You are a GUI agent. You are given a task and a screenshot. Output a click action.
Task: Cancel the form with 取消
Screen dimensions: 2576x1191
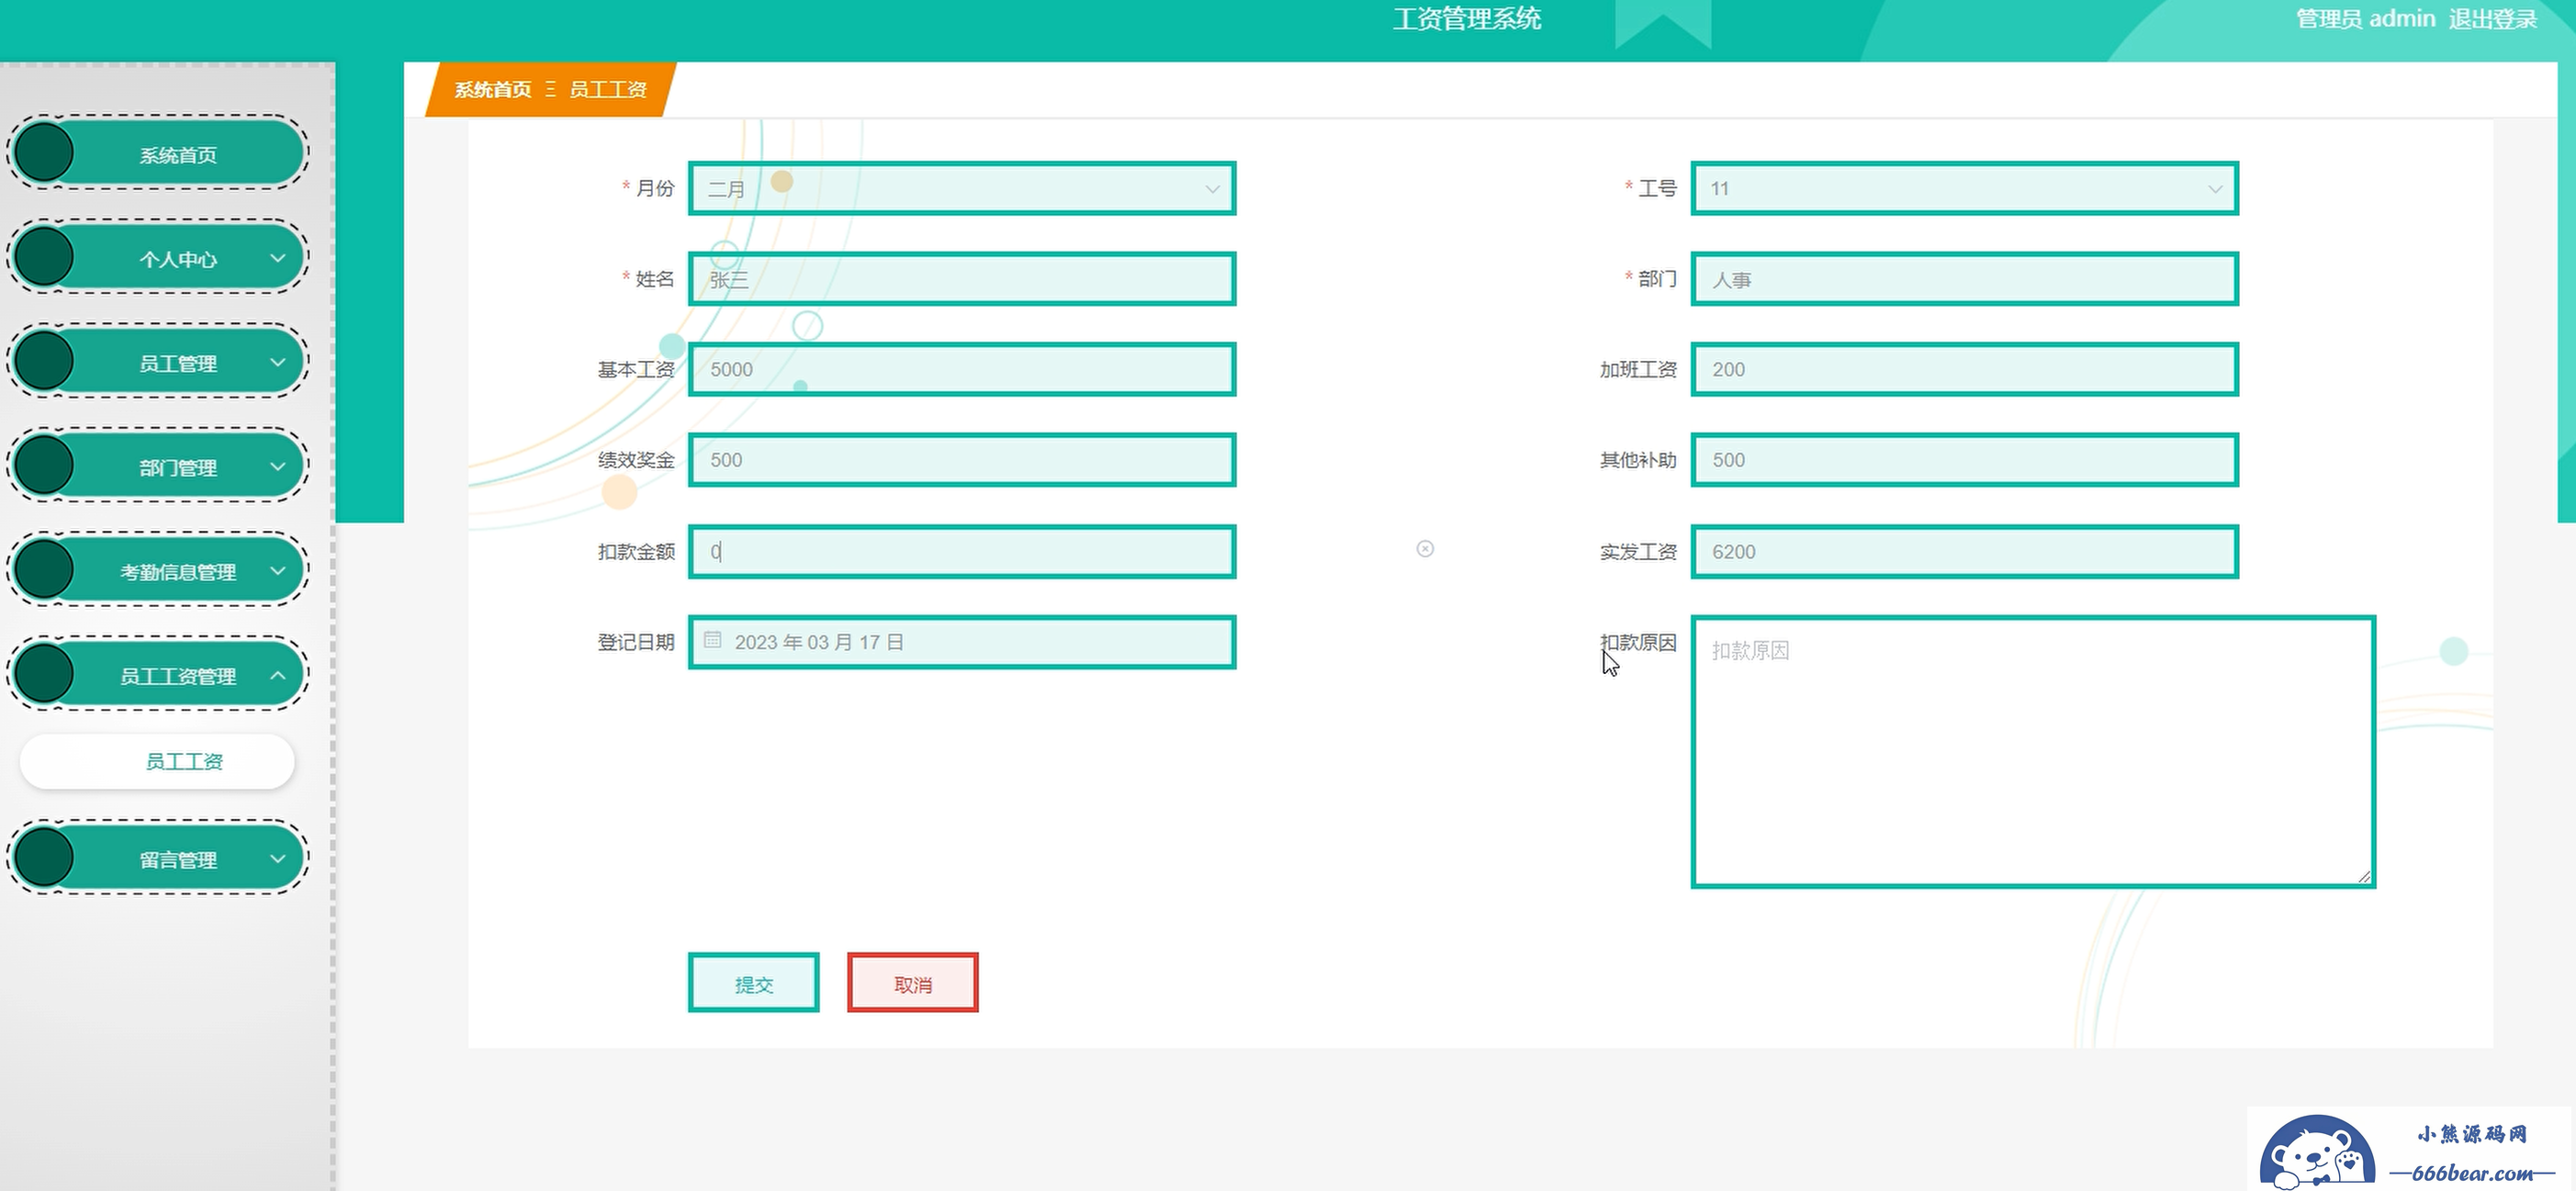pos(912,983)
